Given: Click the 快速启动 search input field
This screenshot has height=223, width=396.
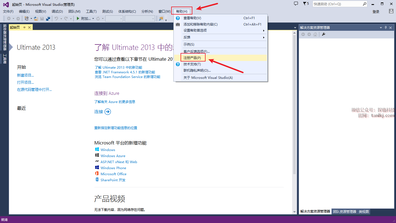Looking at the screenshot, I should 337,4.
